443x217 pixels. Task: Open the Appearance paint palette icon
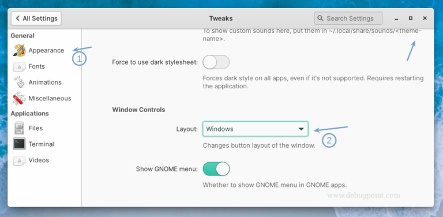click(19, 51)
